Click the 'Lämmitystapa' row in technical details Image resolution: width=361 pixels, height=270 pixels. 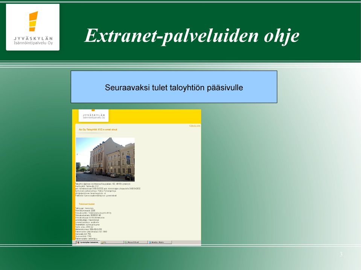pos(87,220)
